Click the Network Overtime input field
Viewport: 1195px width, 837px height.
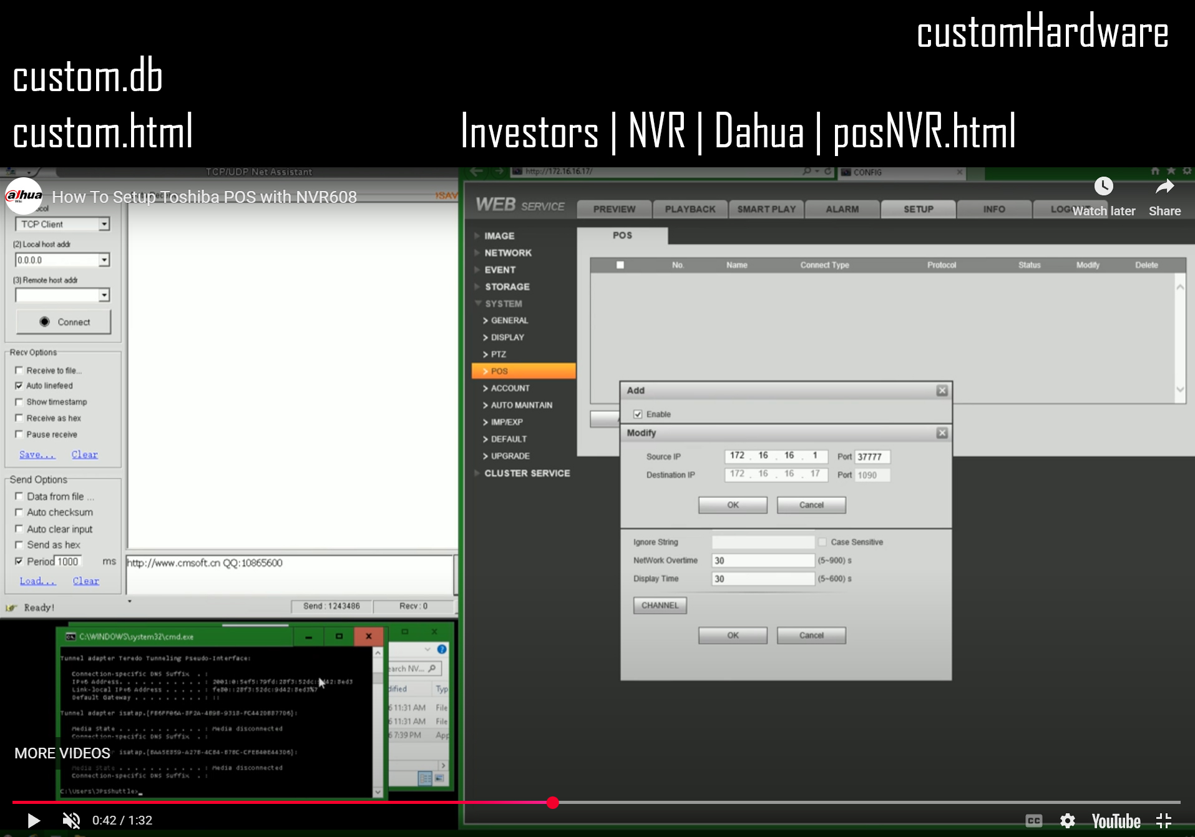click(x=763, y=560)
